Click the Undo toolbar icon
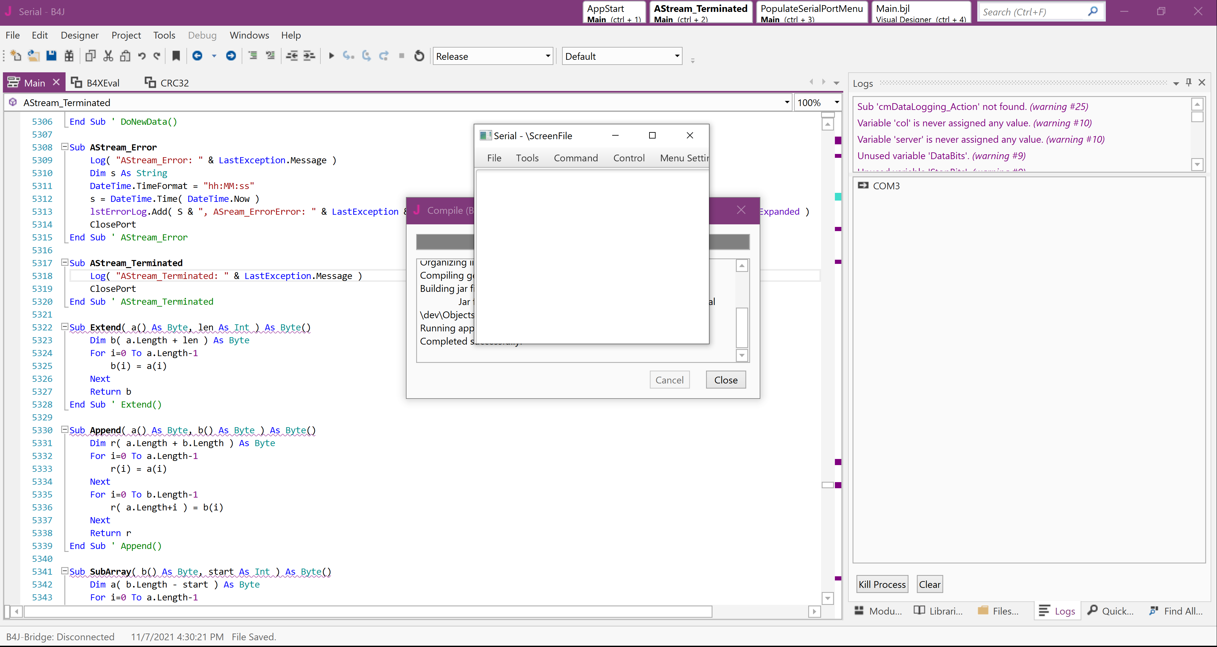Screen dimensions: 1217x647 point(141,56)
